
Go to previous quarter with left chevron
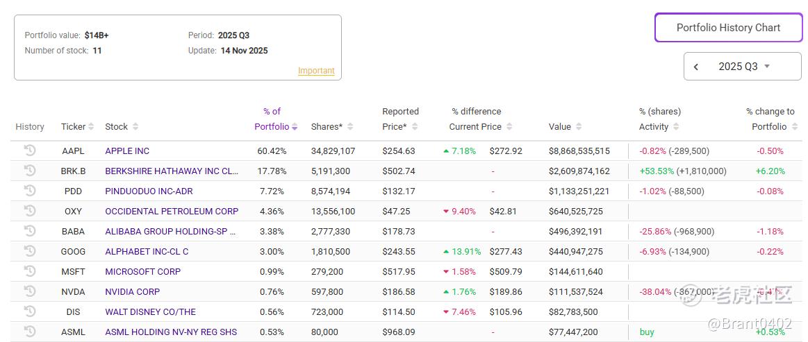point(696,67)
